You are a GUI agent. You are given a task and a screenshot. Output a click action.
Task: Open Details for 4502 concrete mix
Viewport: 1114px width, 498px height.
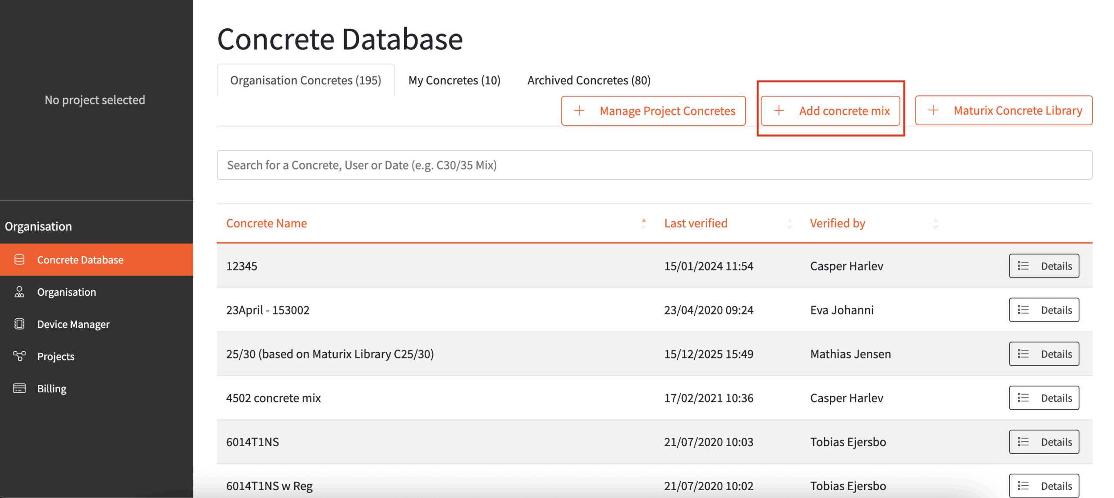1044,398
